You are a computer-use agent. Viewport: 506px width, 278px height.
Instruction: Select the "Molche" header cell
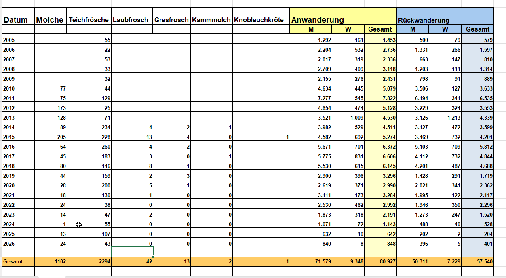point(50,20)
